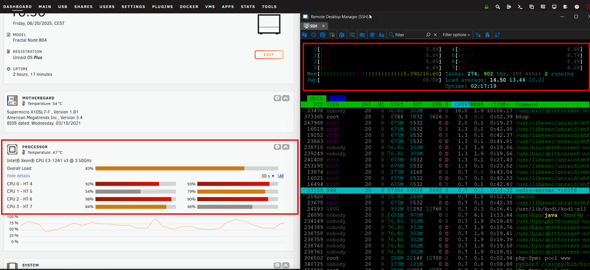This screenshot has height=270, width=590.
Task: Click the RDM toolbar icon with green arrow
Action: click(x=478, y=35)
